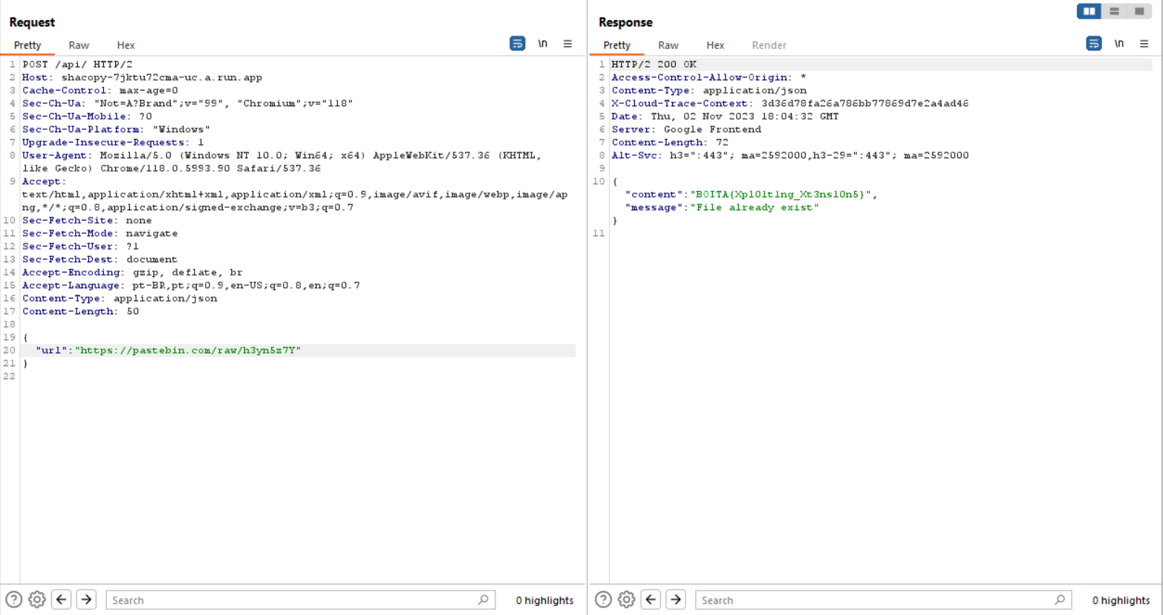Image resolution: width=1163 pixels, height=615 pixels.
Task: Click the POST /api/ HTTP/2 request line
Action: coord(77,65)
